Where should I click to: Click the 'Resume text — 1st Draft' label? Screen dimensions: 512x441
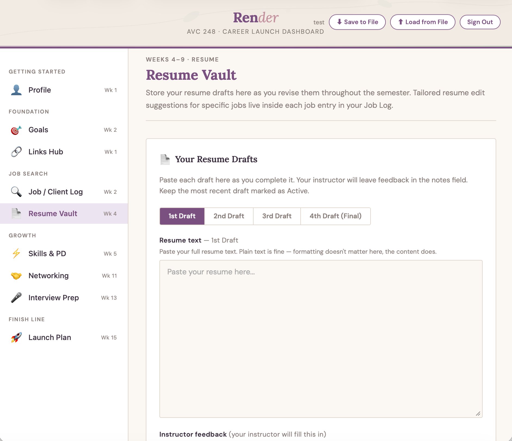[199, 240]
